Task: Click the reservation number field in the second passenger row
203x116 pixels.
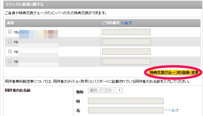Action: point(126,42)
